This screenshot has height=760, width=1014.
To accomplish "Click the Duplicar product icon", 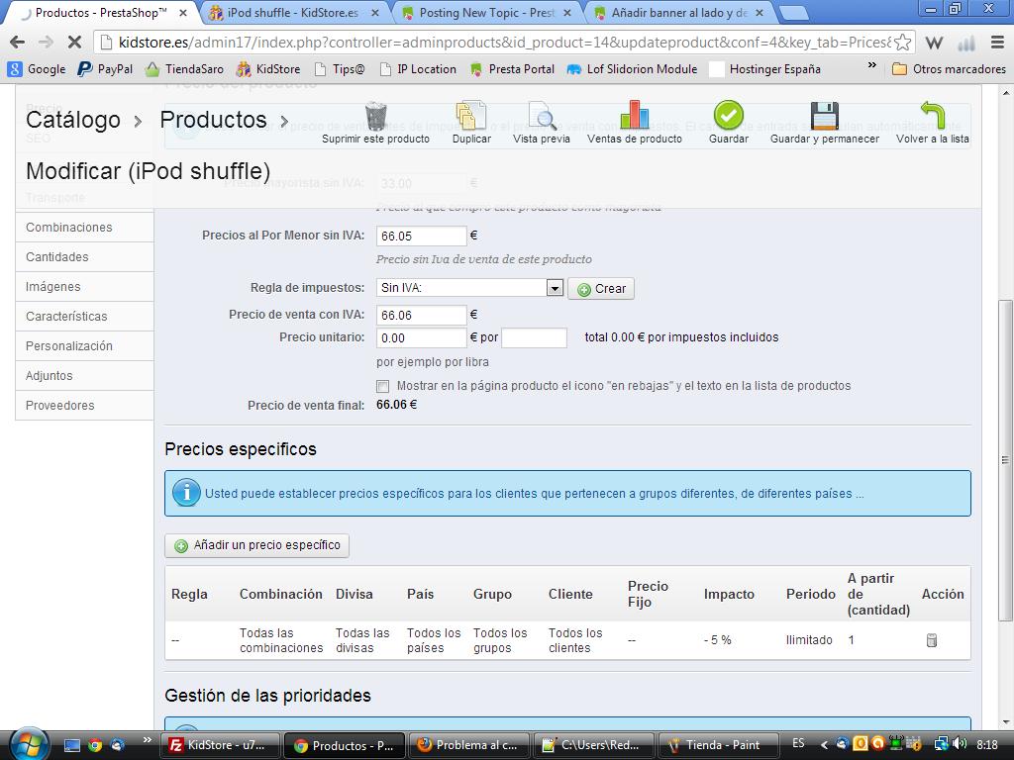I will (470, 117).
